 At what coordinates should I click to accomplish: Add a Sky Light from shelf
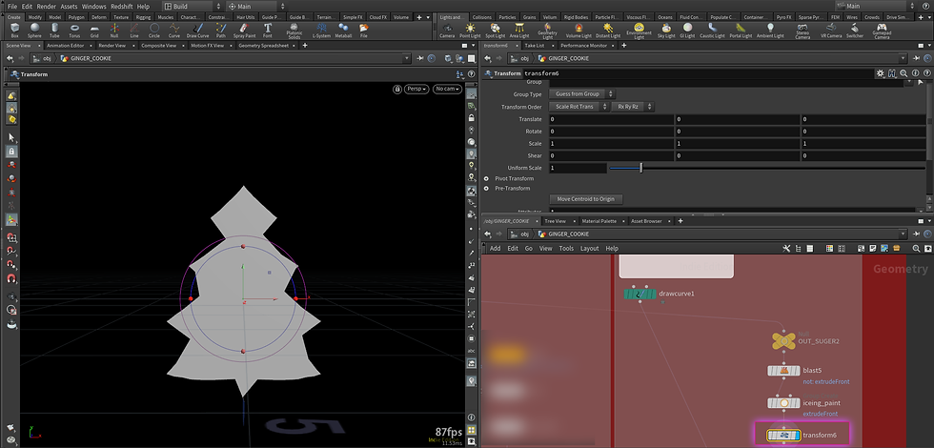[x=666, y=31]
